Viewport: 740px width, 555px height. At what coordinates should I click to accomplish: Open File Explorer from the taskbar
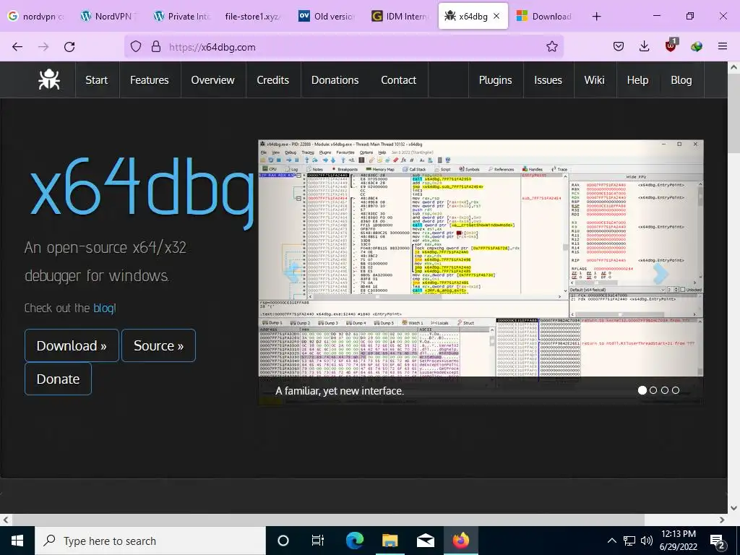click(390, 541)
